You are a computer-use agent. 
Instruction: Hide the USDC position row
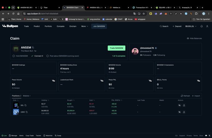[x=179, y=112]
